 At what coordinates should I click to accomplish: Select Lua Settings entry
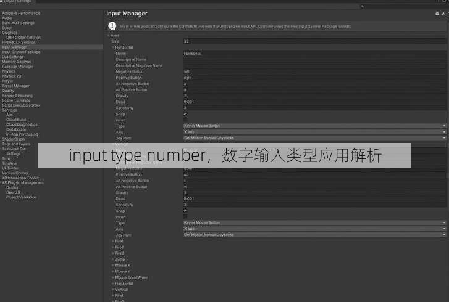12,57
